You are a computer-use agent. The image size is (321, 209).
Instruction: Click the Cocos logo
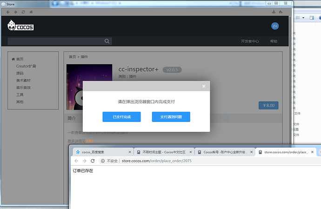(20, 26)
